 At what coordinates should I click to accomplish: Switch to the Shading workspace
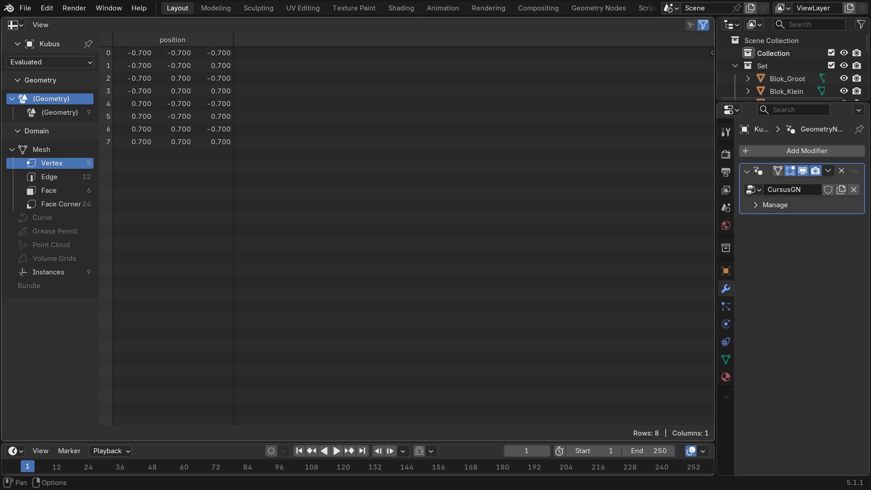[401, 8]
